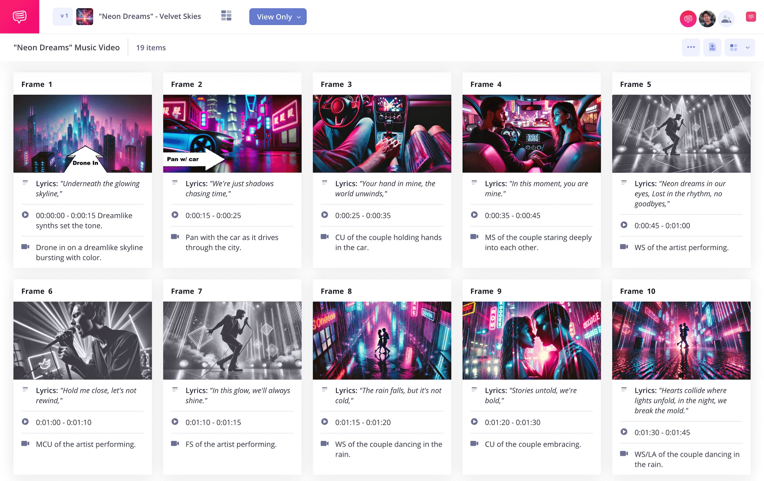Open the v1 version selector
Image resolution: width=764 pixels, height=481 pixels.
63,16
